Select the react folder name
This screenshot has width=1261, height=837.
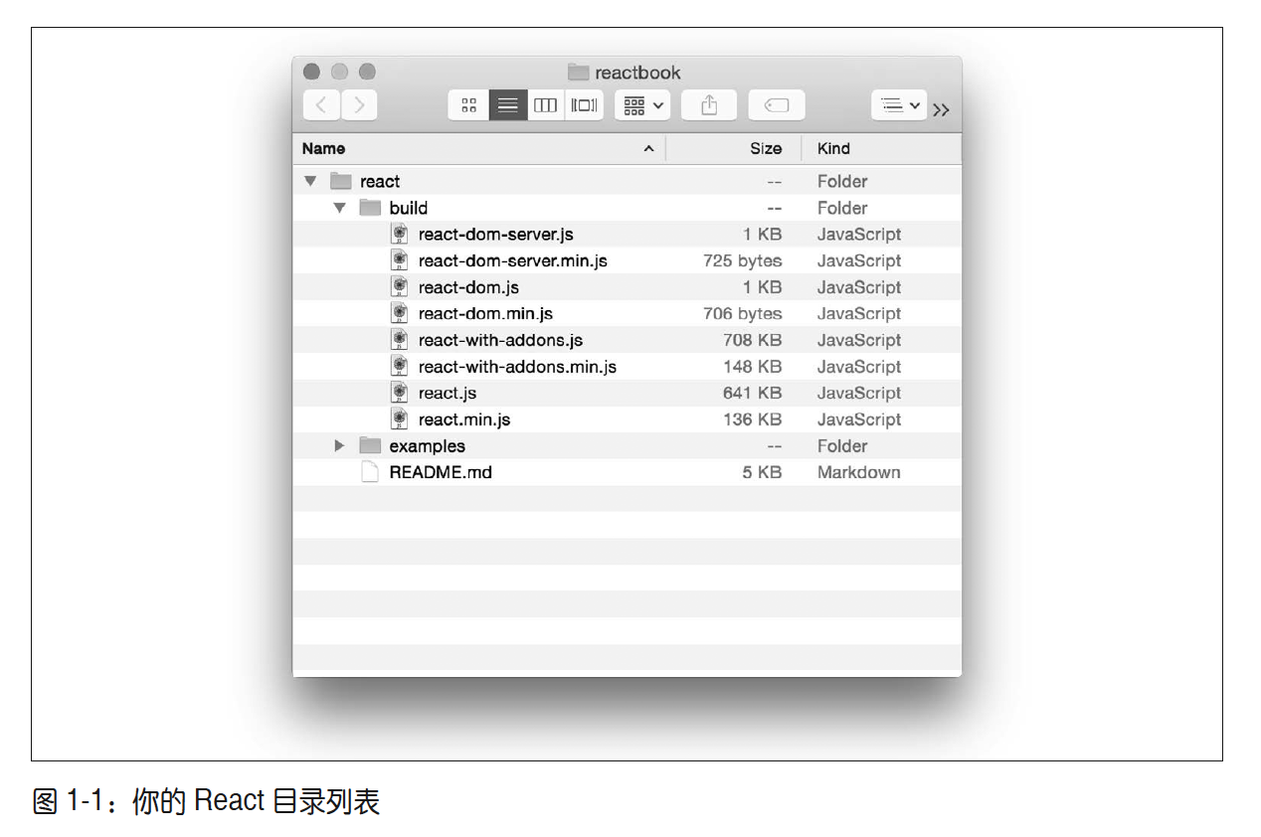pyautogui.click(x=380, y=182)
